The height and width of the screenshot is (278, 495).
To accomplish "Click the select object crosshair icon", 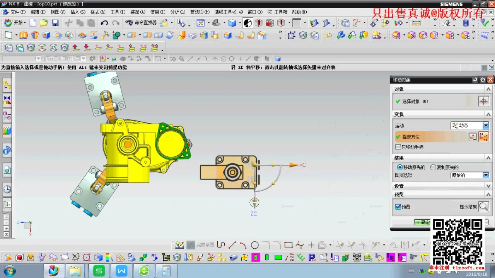I will point(483,102).
